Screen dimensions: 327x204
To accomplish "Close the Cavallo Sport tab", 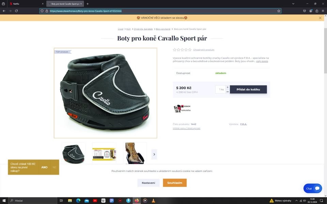I will [x=81, y=4].
